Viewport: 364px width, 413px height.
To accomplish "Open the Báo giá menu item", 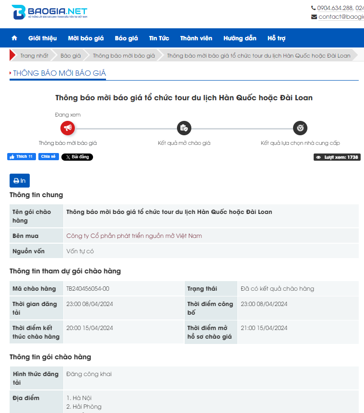I will coord(127,38).
